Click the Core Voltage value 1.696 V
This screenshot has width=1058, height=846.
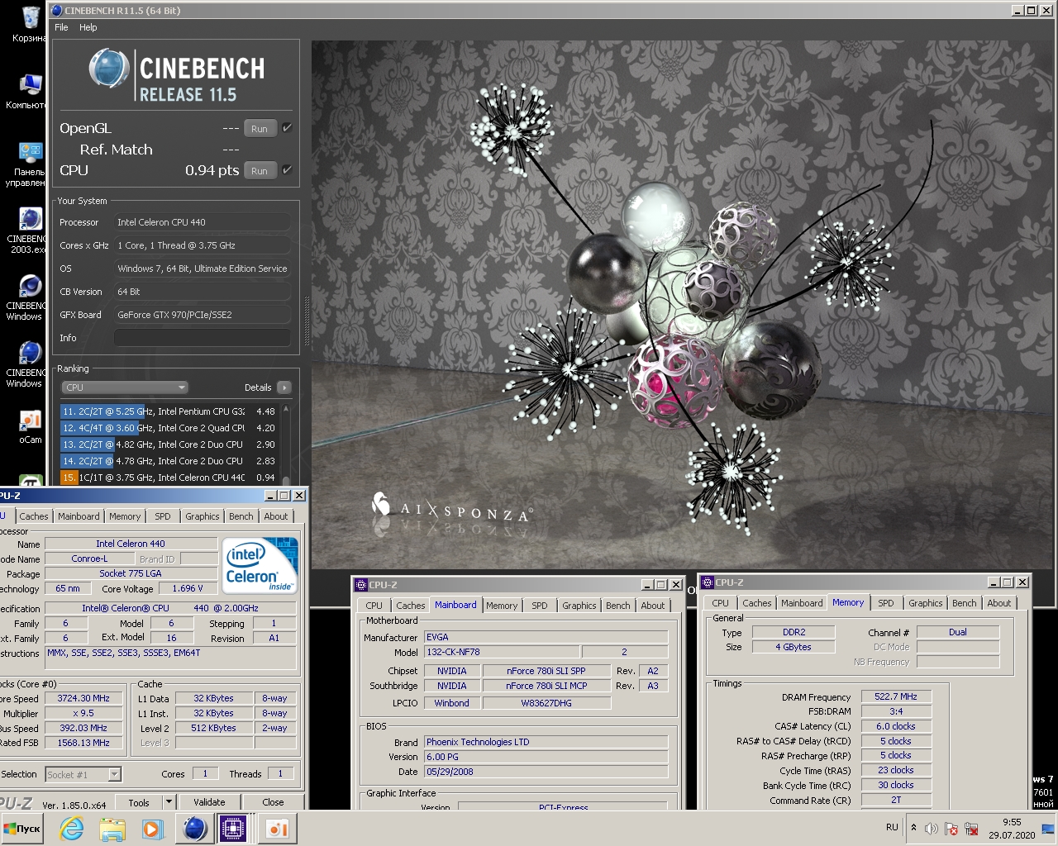click(188, 588)
